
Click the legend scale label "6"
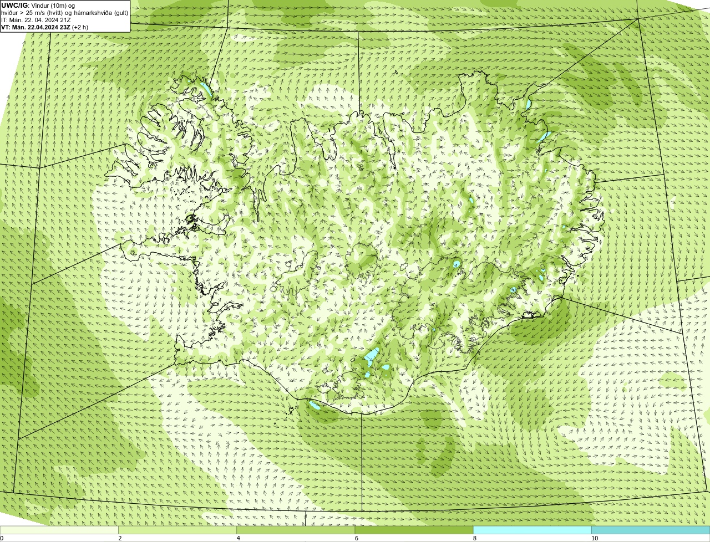(x=356, y=538)
